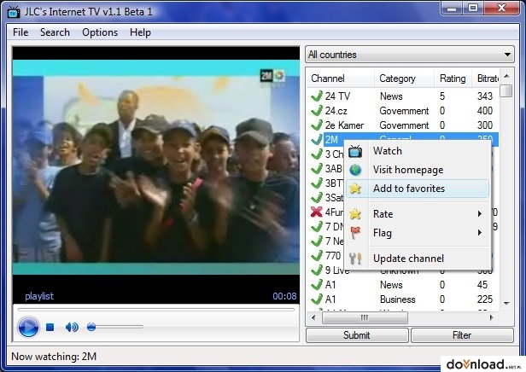Click the horizontal scrollbar thumb
The height and width of the screenshot is (372, 526).
(x=365, y=317)
